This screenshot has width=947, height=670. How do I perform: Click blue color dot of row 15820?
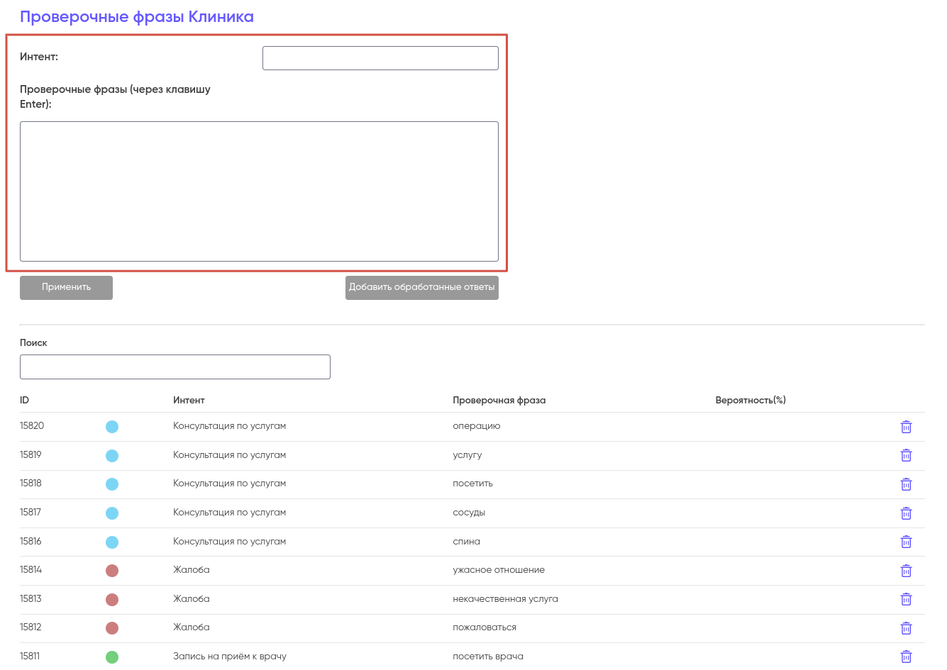[112, 427]
